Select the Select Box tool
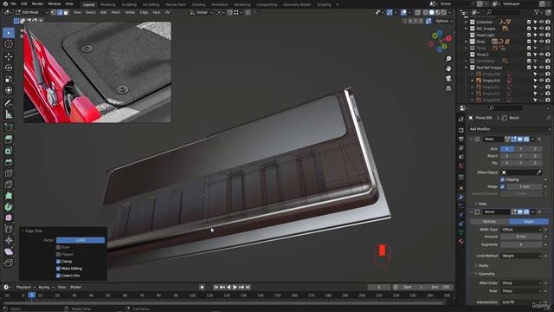554x312 pixels. [x=9, y=33]
